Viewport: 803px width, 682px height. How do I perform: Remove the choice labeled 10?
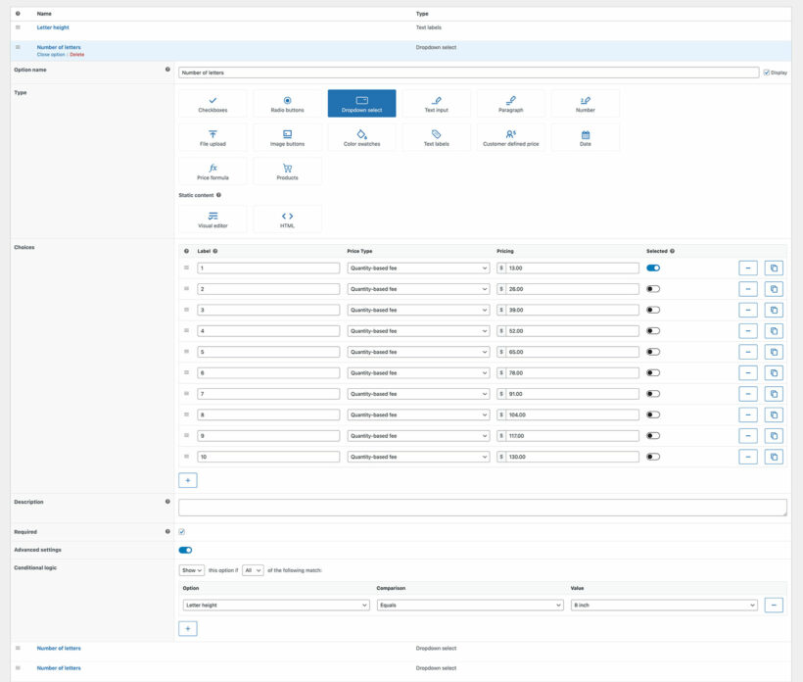747,457
